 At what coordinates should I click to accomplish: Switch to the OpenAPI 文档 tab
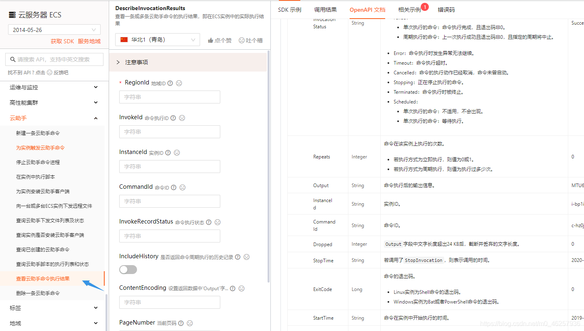click(367, 10)
